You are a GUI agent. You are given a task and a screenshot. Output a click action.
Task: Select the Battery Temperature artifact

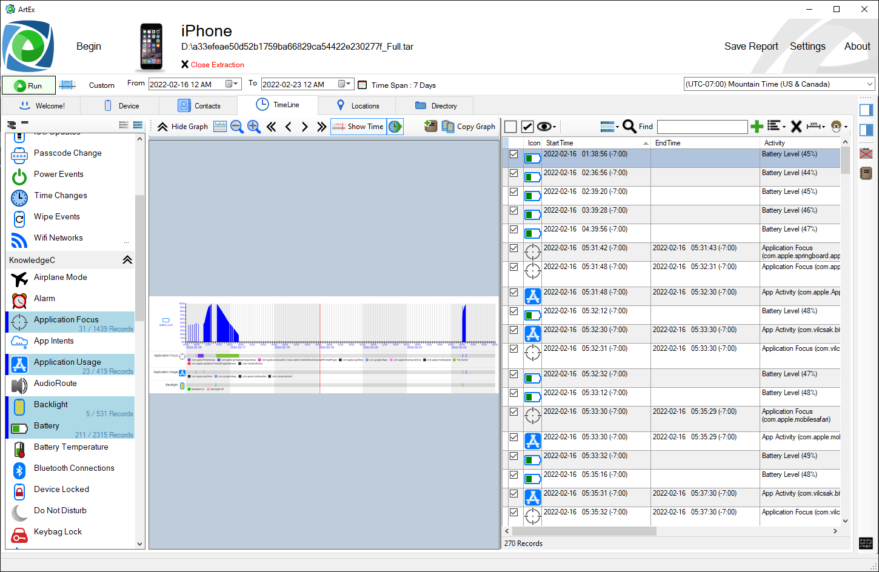70,447
